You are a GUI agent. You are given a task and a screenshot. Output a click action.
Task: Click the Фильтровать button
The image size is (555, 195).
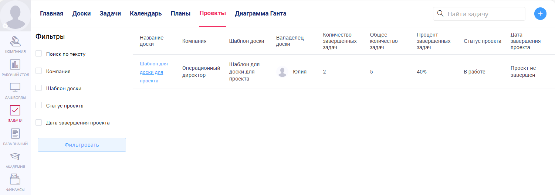click(x=82, y=145)
